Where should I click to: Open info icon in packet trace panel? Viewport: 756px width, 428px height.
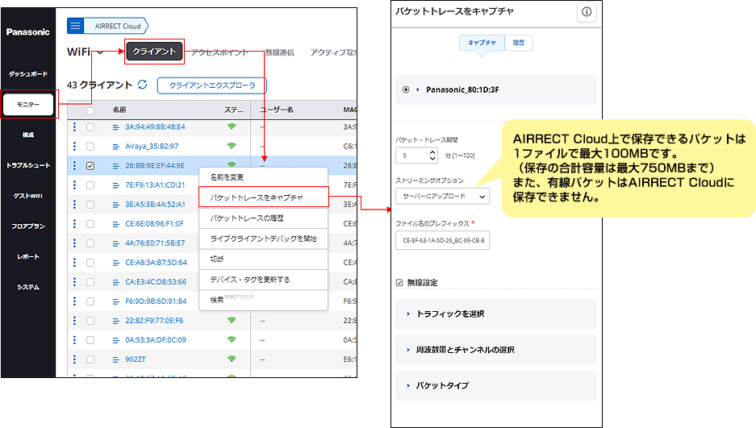(587, 12)
